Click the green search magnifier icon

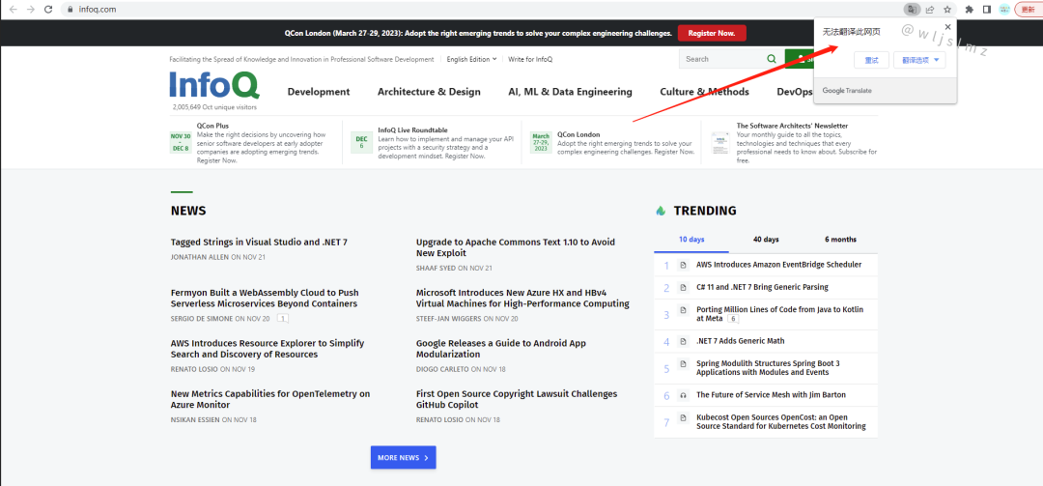(x=772, y=59)
